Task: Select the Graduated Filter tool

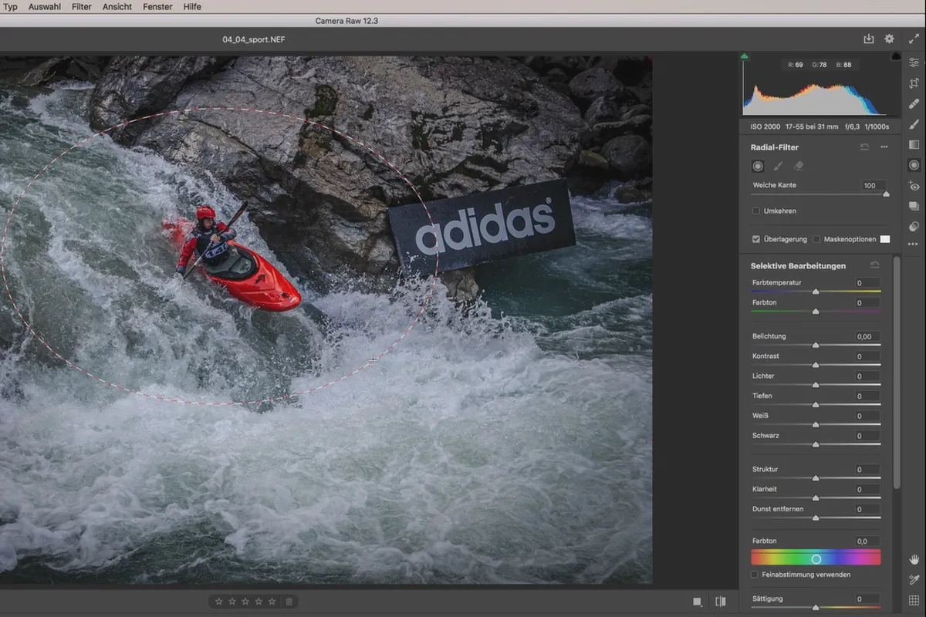Action: 914,145
